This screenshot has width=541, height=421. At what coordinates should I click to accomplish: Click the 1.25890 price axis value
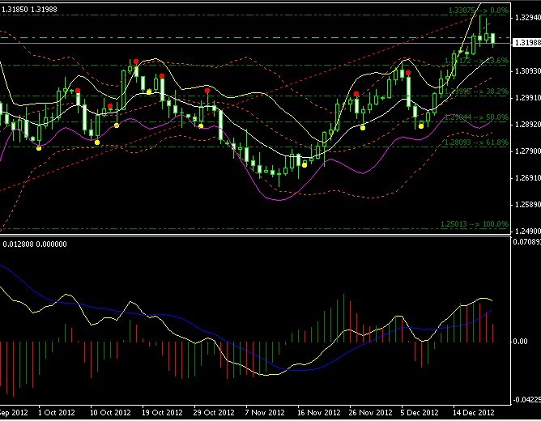(x=527, y=205)
